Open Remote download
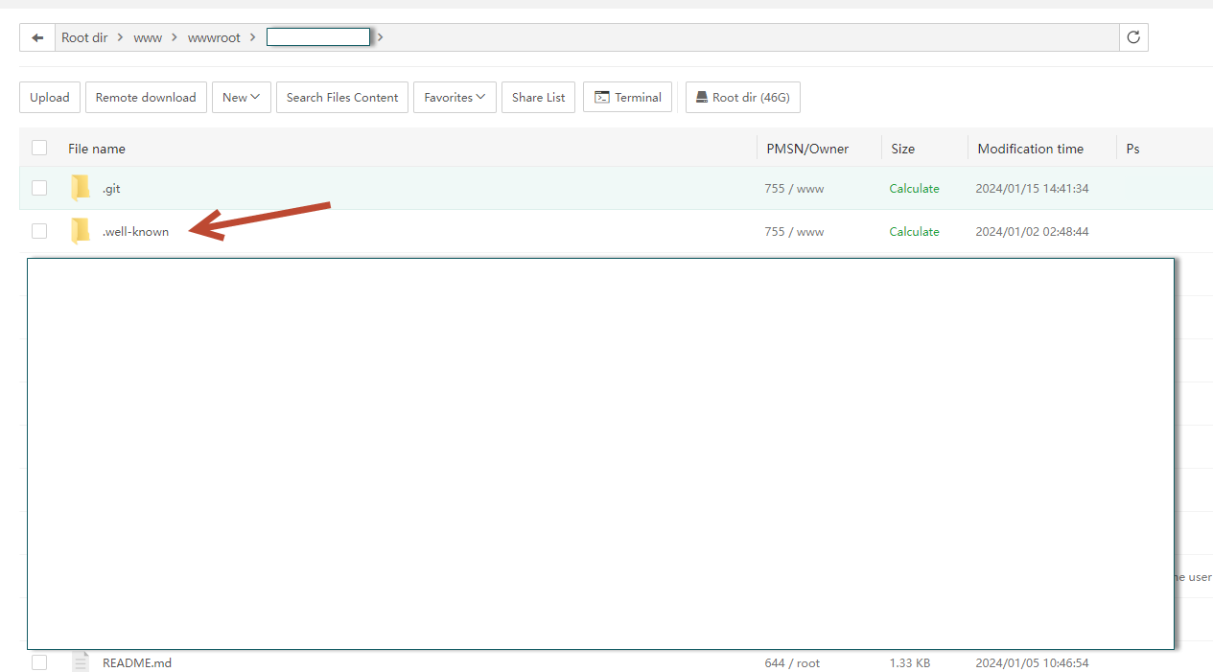The width and height of the screenshot is (1213, 672). (146, 98)
